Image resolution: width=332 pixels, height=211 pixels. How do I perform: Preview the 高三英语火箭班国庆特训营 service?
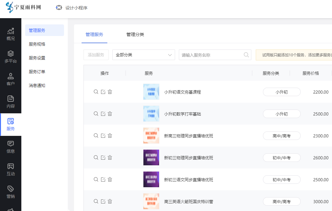(x=96, y=201)
